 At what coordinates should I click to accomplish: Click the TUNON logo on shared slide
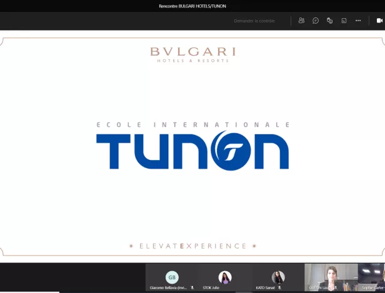192,151
